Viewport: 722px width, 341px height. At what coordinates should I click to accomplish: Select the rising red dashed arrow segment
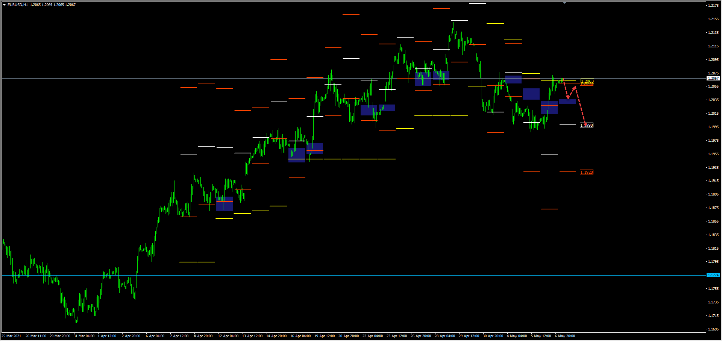(x=572, y=92)
